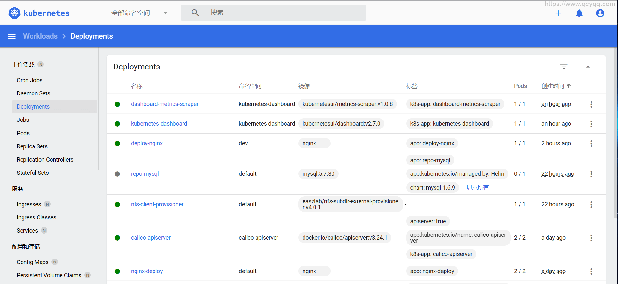Open the namespace selector dropdown
The height and width of the screenshot is (284, 618).
pyautogui.click(x=139, y=13)
